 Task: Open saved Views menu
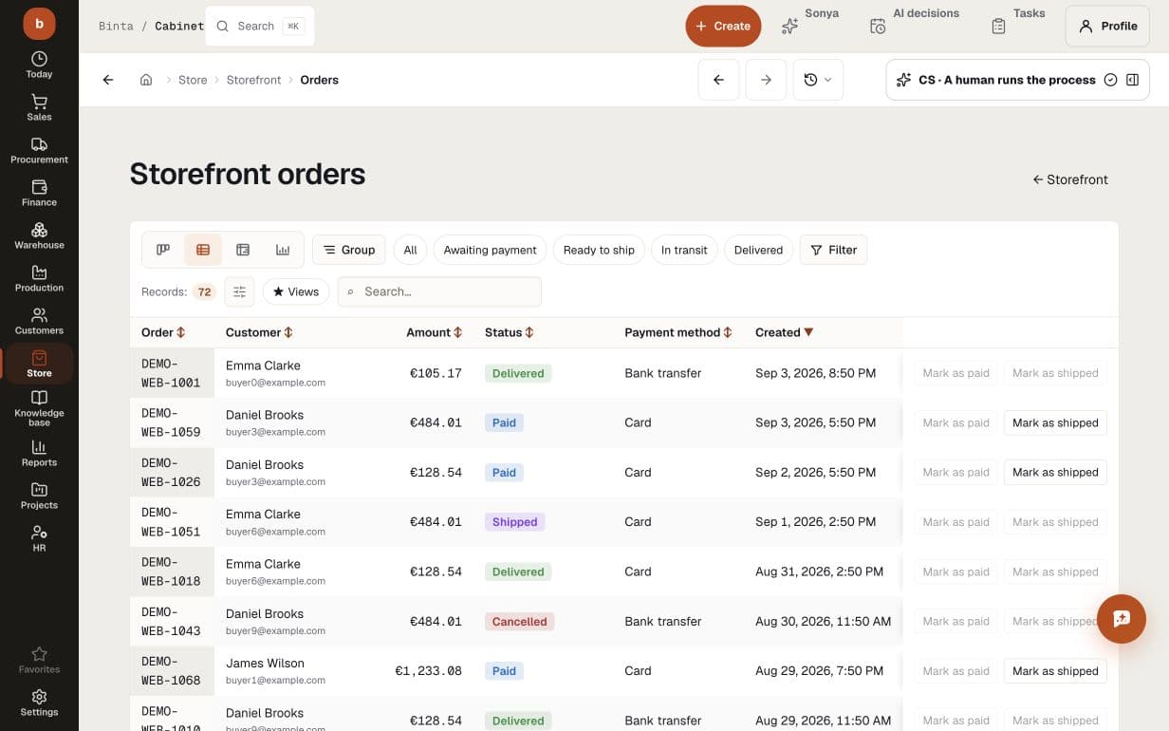pos(296,291)
